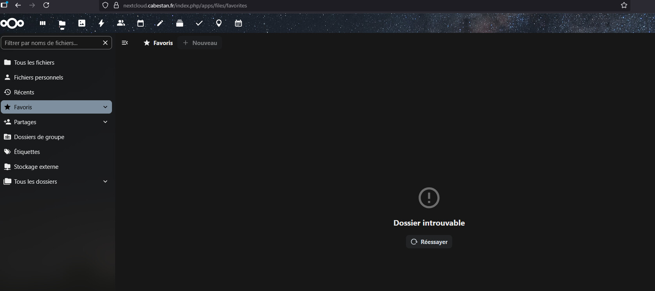Open the Activity lightning bolt icon
Screen dimensions: 655x291
[x=101, y=23]
